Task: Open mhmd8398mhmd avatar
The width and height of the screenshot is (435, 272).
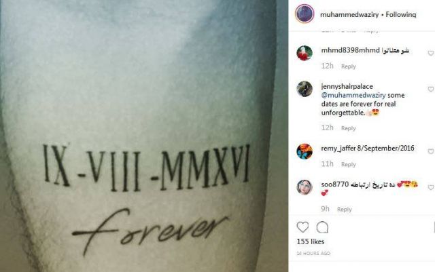Action: point(304,53)
